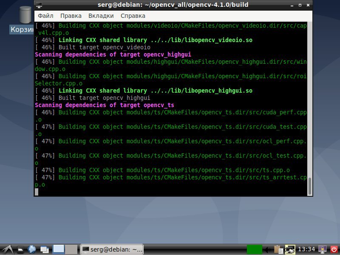Image resolution: width=340 pixels, height=255 pixels.
Task: Click the terminal window title text
Action: pos(173,5)
